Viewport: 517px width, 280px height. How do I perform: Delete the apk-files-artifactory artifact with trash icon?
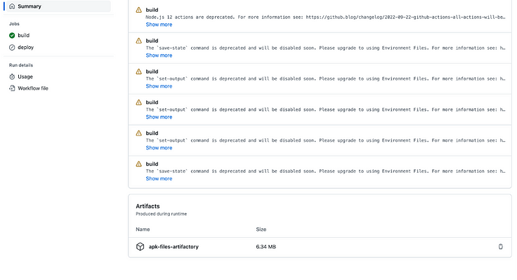501,246
